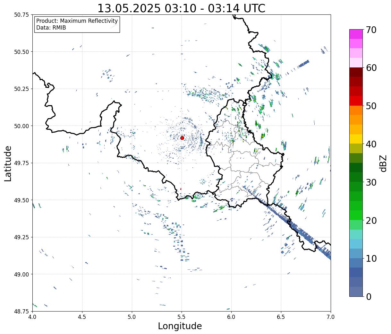
Task: Click the longitude tick label 5.5
Action: [x=182, y=317]
